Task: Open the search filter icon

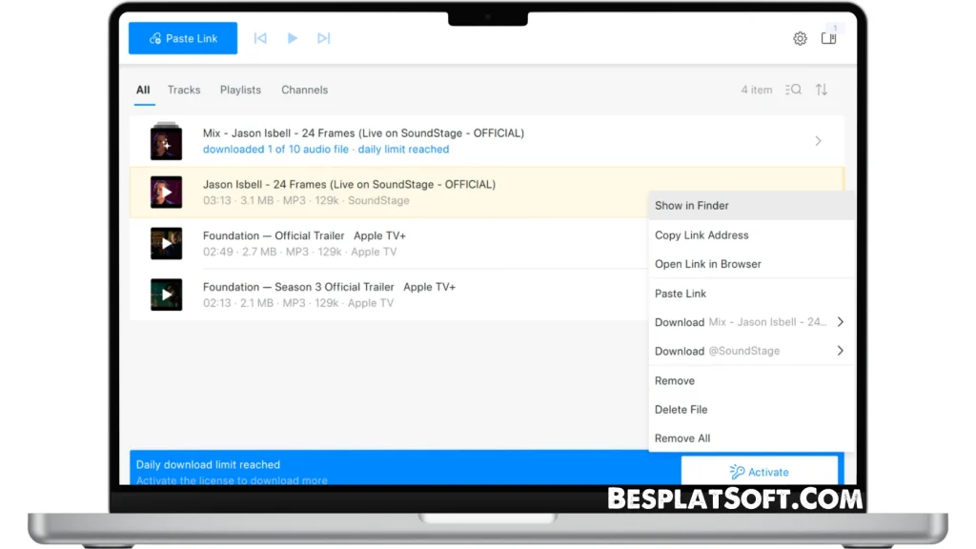Action: (793, 90)
